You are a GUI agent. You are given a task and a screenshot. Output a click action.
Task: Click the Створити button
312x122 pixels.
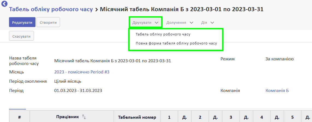[x=48, y=22]
